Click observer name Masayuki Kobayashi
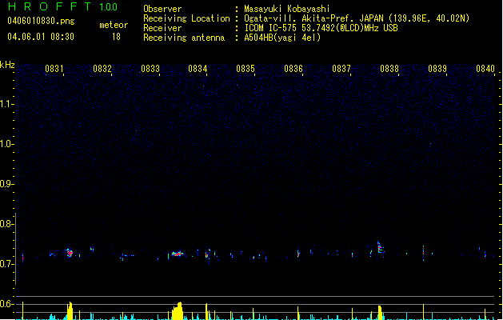 pos(287,9)
